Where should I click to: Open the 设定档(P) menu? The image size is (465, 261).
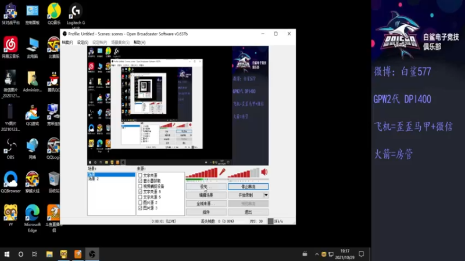click(x=99, y=42)
